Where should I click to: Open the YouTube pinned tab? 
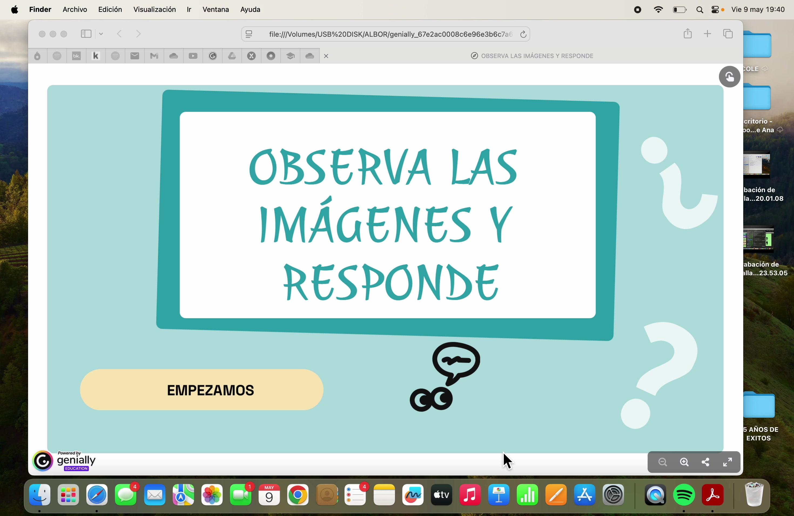pyautogui.click(x=193, y=56)
